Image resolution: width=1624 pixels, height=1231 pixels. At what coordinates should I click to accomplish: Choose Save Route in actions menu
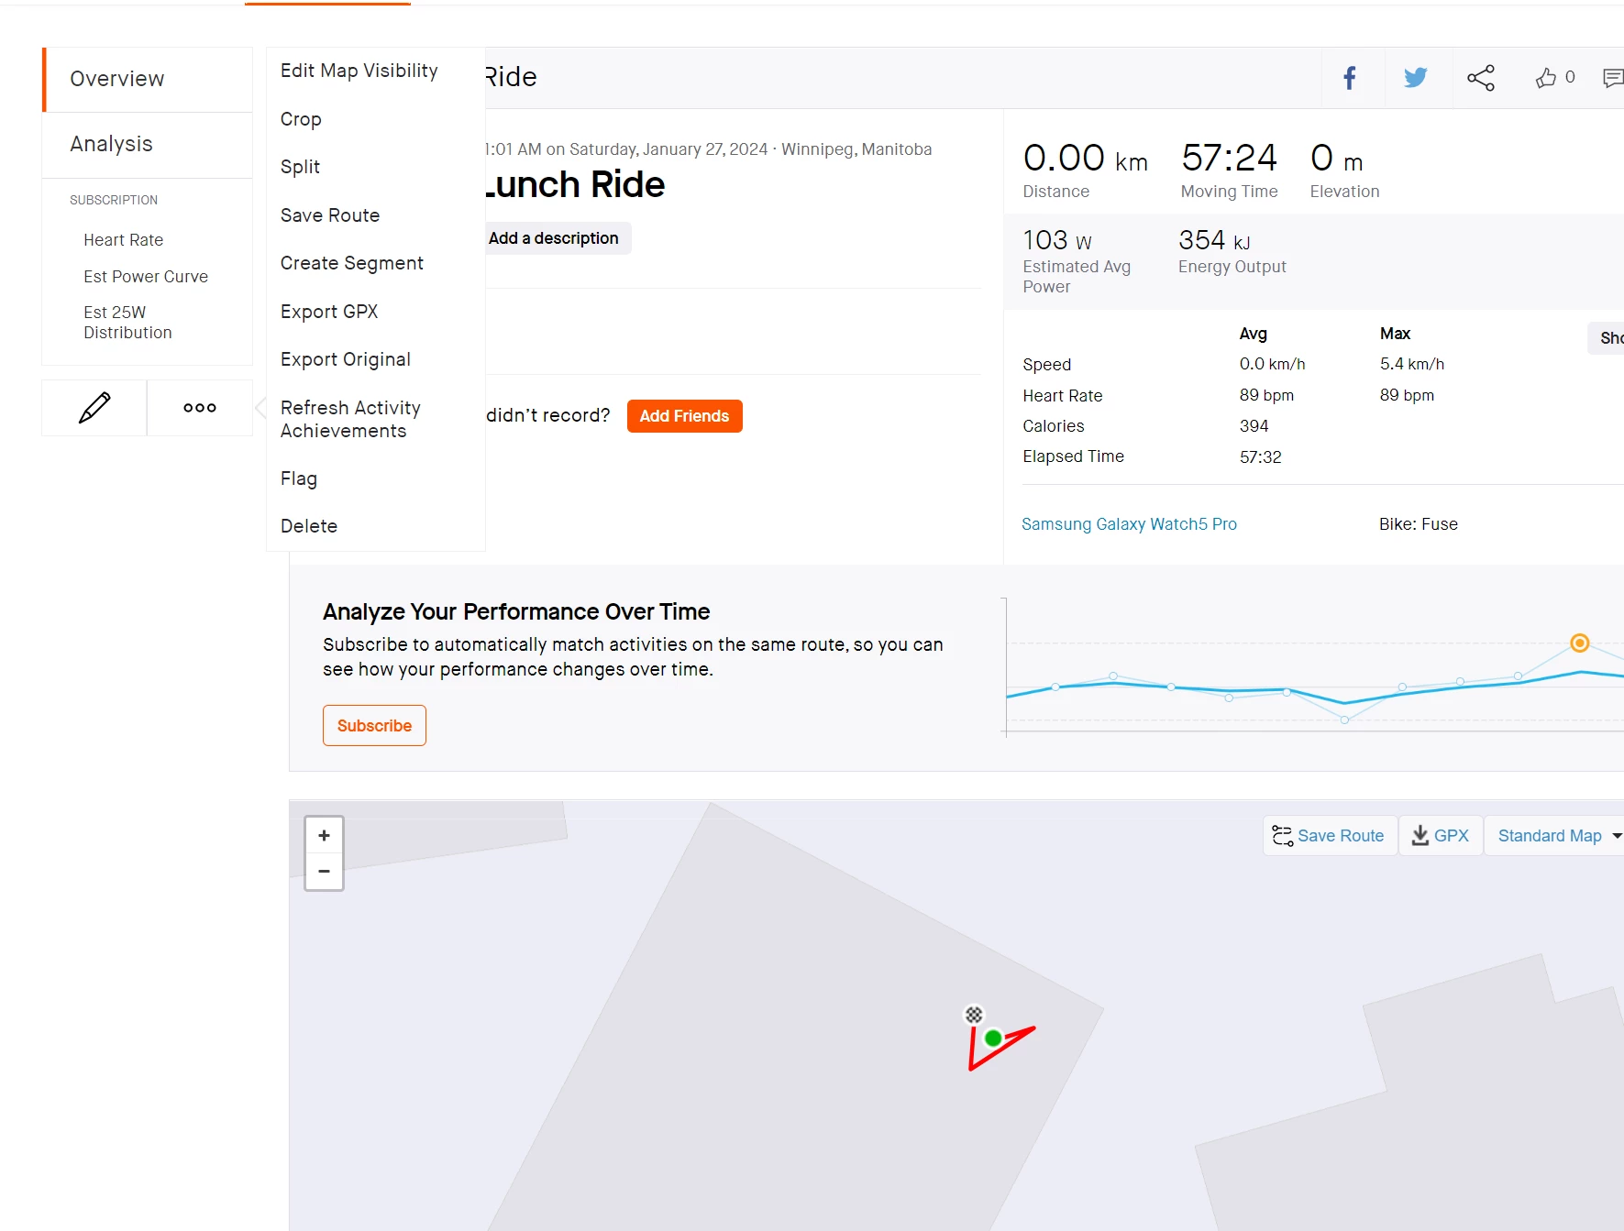(330, 215)
